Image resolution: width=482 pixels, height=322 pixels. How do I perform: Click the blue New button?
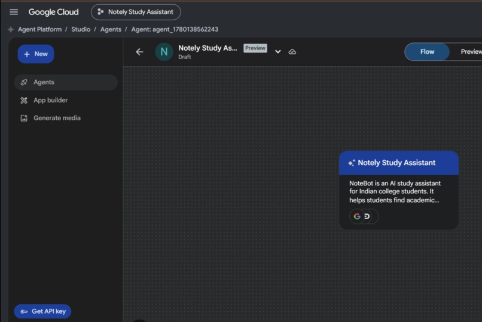coord(36,54)
